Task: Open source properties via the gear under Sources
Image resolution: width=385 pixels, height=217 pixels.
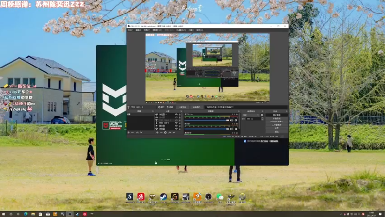Action: (165, 132)
